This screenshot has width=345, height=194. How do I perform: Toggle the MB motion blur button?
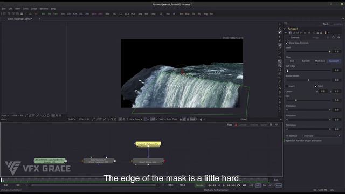(258, 185)
